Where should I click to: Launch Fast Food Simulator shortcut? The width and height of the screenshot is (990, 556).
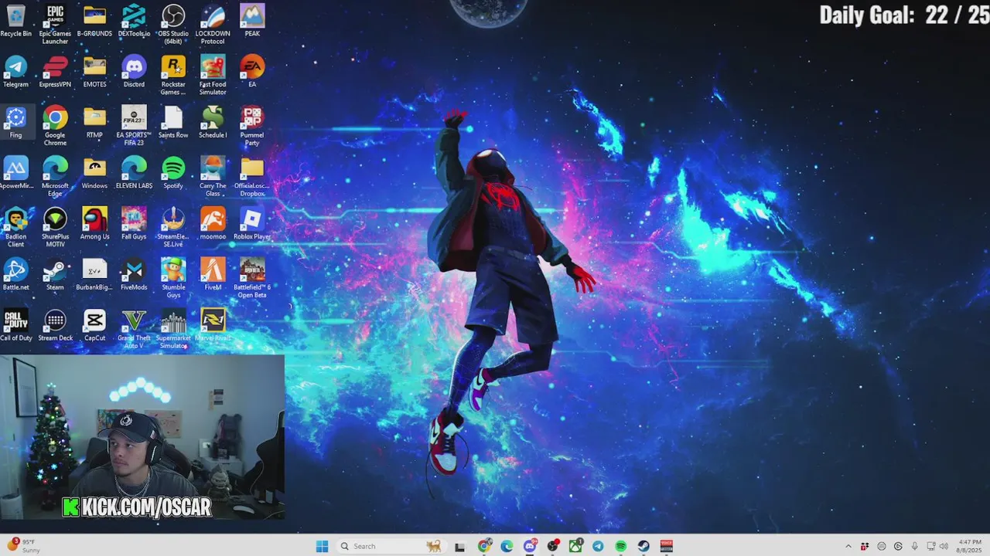[x=213, y=75]
